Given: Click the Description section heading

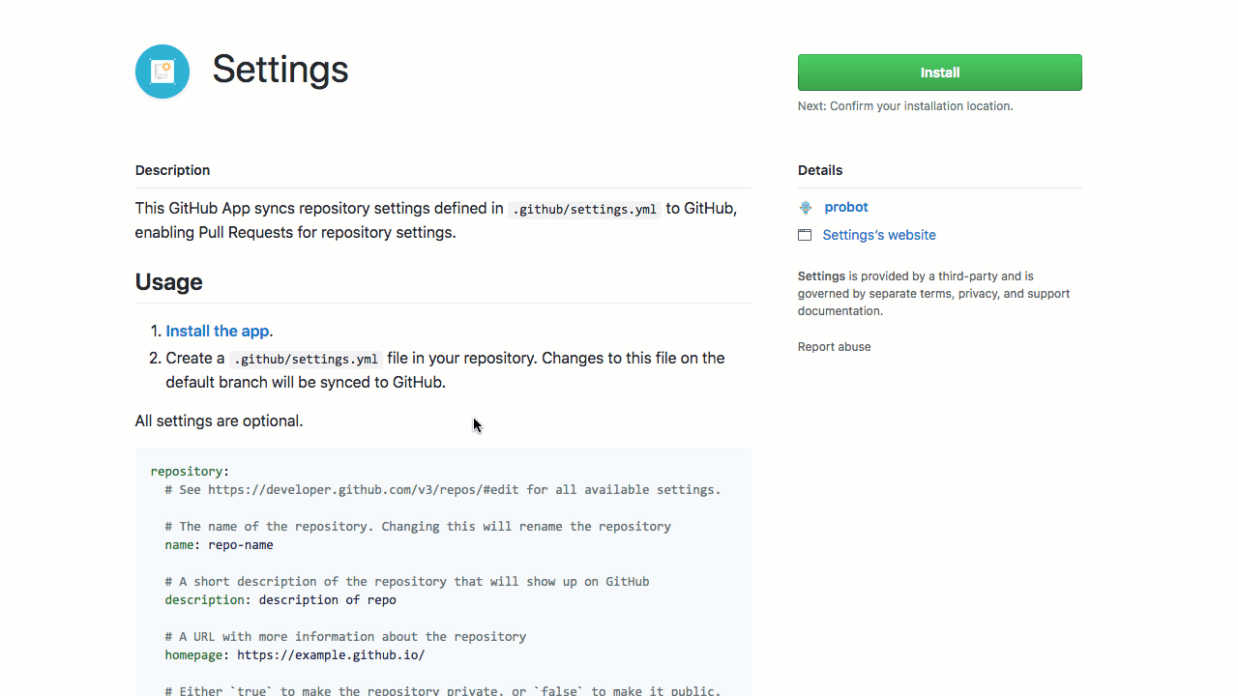Looking at the screenshot, I should (172, 170).
